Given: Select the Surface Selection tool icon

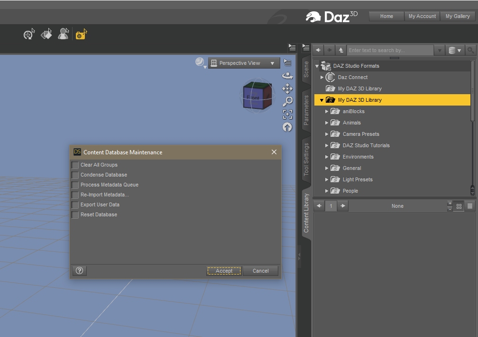Looking at the screenshot, I should point(46,34).
